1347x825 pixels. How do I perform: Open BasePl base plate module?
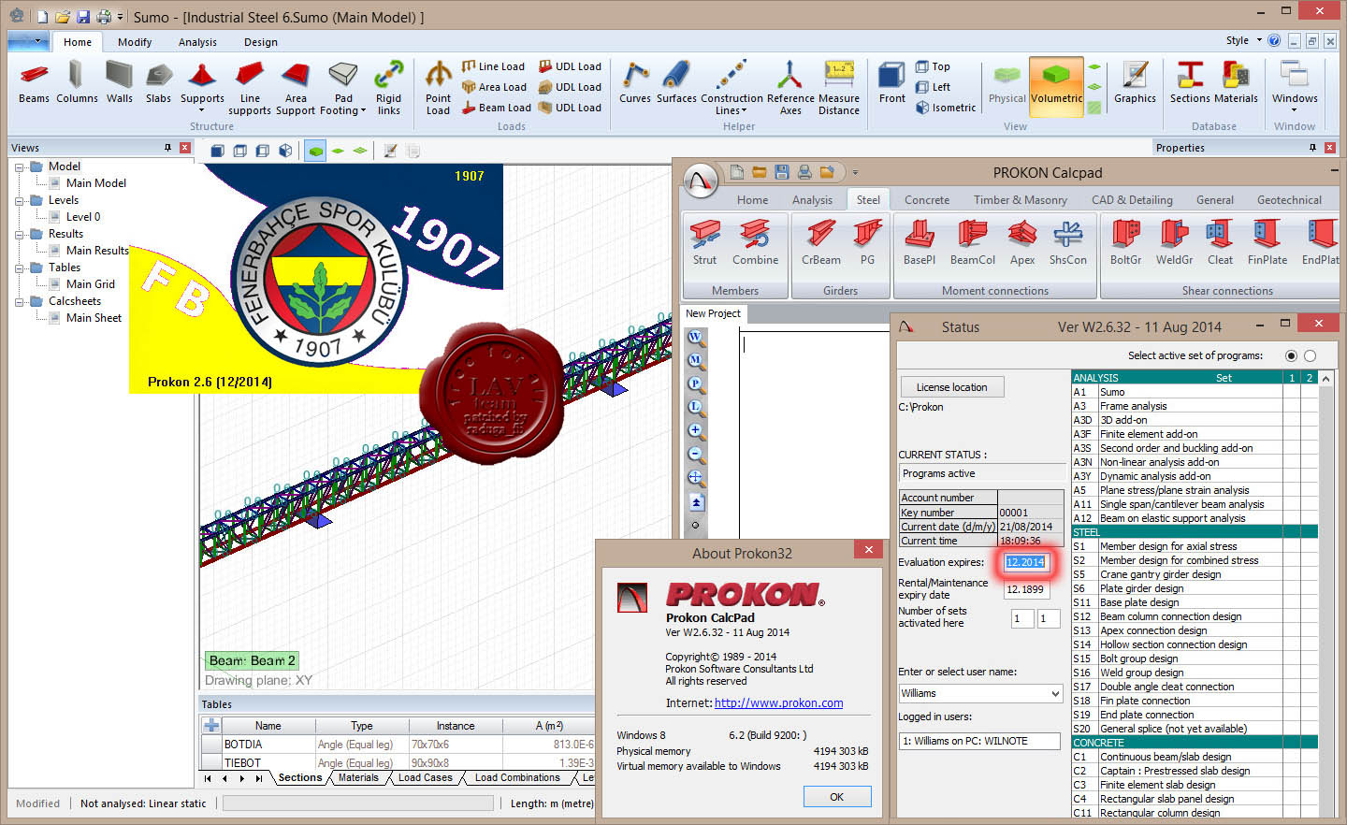(919, 243)
